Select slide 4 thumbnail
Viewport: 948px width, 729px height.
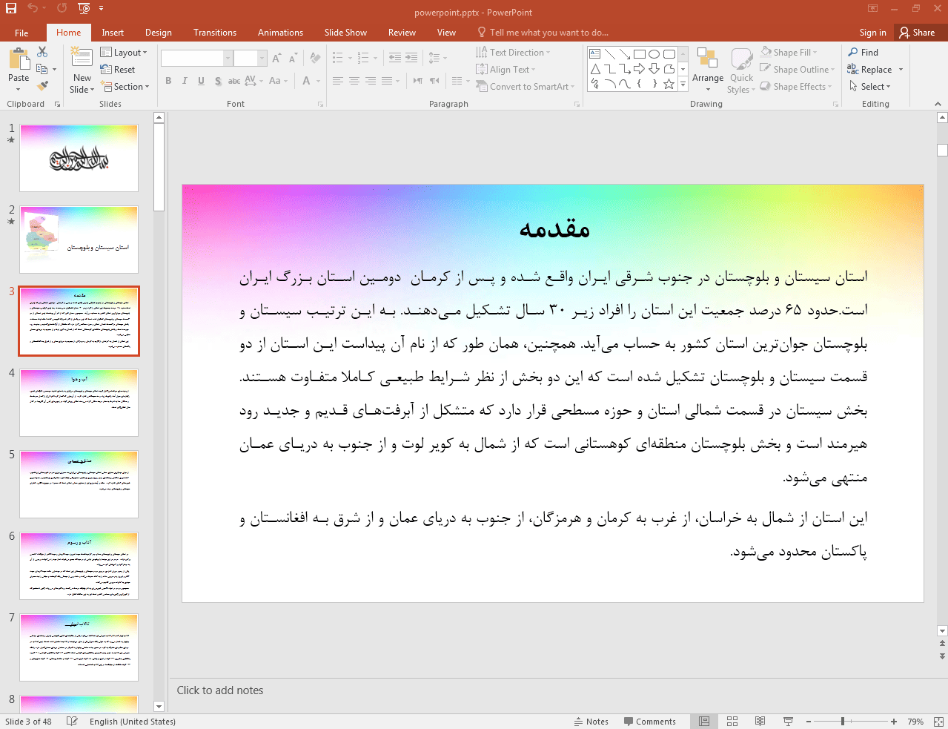coord(79,403)
